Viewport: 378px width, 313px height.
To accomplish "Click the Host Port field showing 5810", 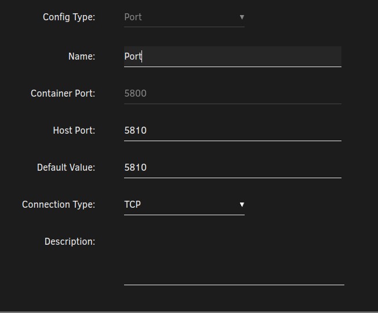I will point(232,130).
